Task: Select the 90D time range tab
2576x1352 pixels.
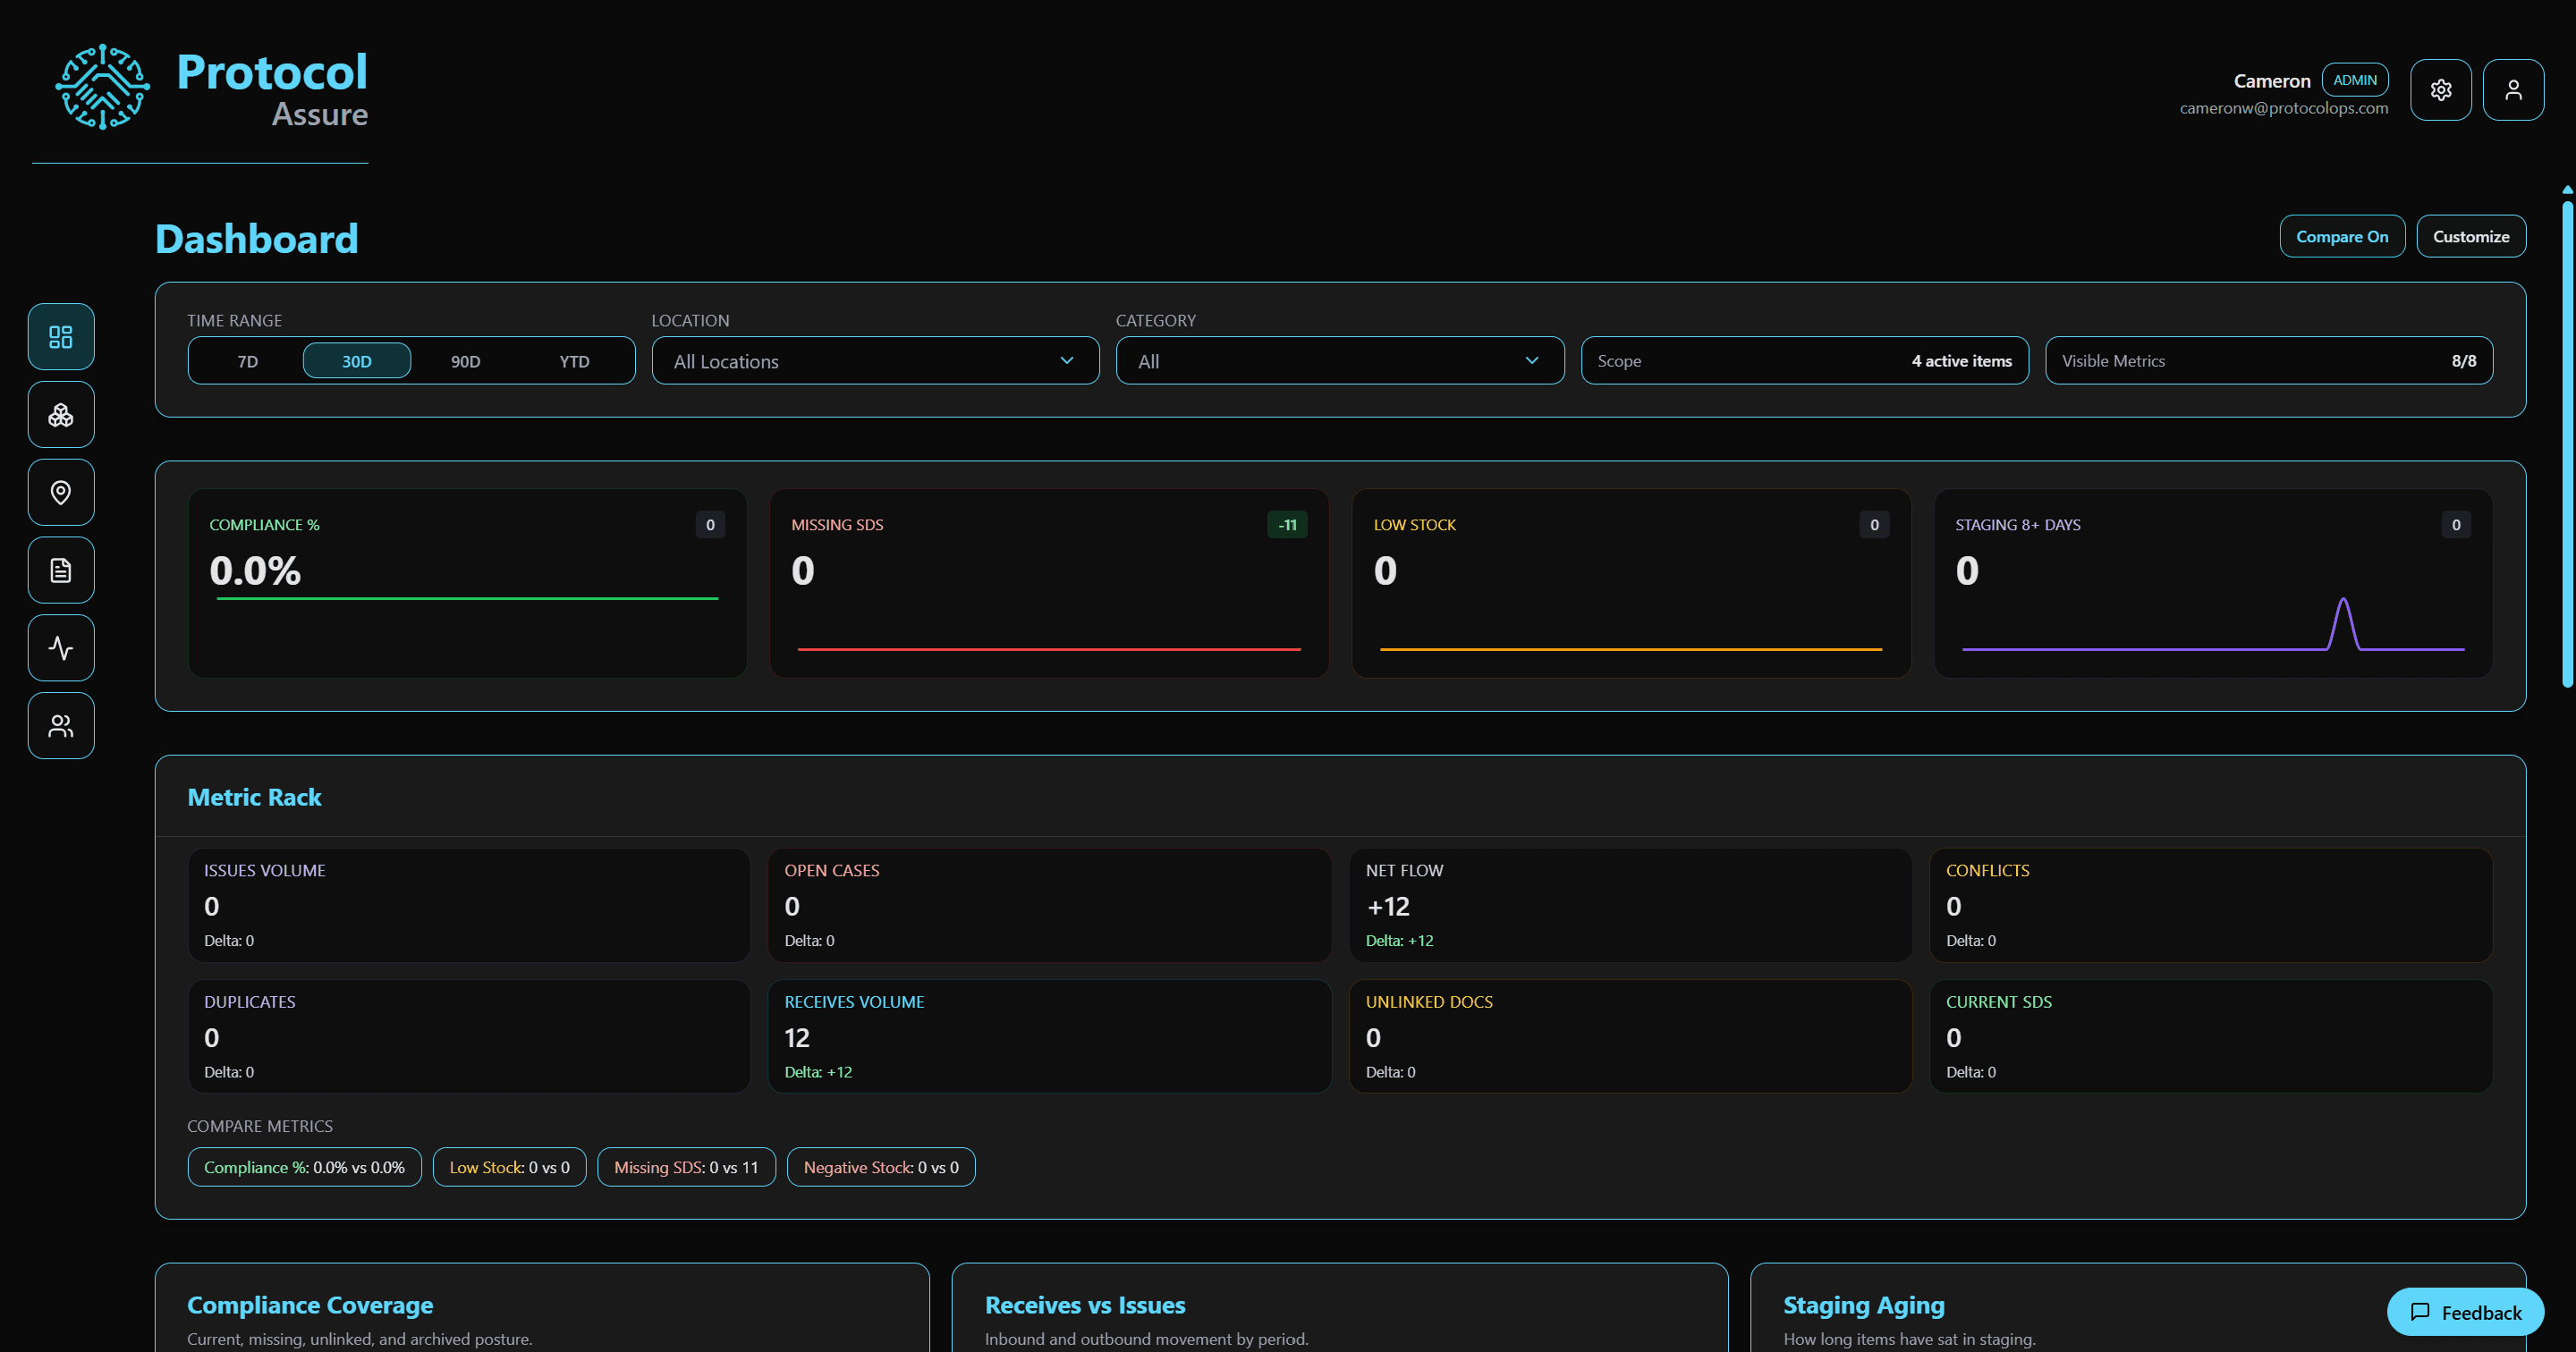Action: 464,361
